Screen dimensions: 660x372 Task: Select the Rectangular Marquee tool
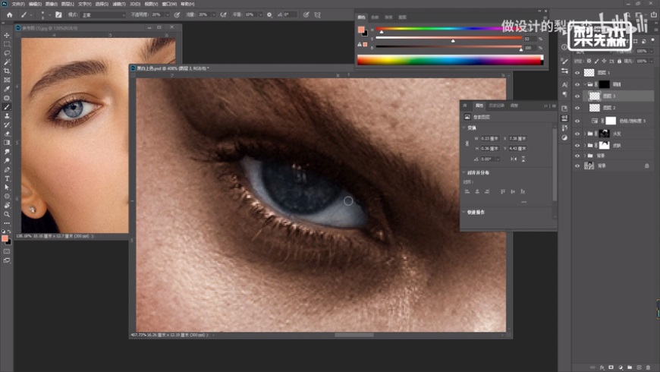[7, 44]
